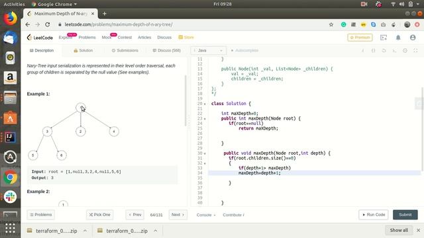Collapse the class Solution fold arrow

(x=205, y=104)
